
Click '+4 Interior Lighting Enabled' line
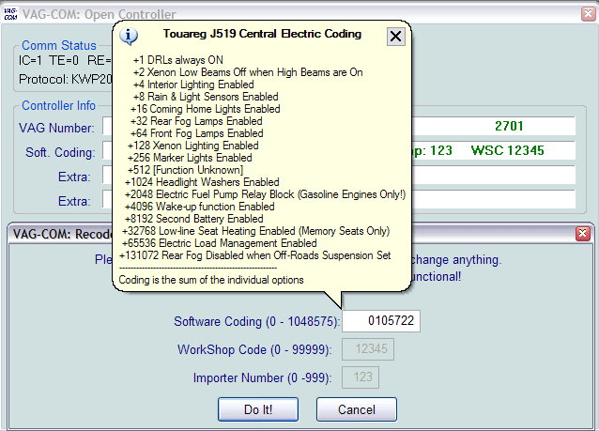click(x=193, y=85)
